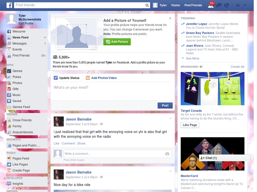Open the privacy shortcuts lock icon
Viewport: 257px width, 192px height.
pyautogui.click(x=238, y=5)
